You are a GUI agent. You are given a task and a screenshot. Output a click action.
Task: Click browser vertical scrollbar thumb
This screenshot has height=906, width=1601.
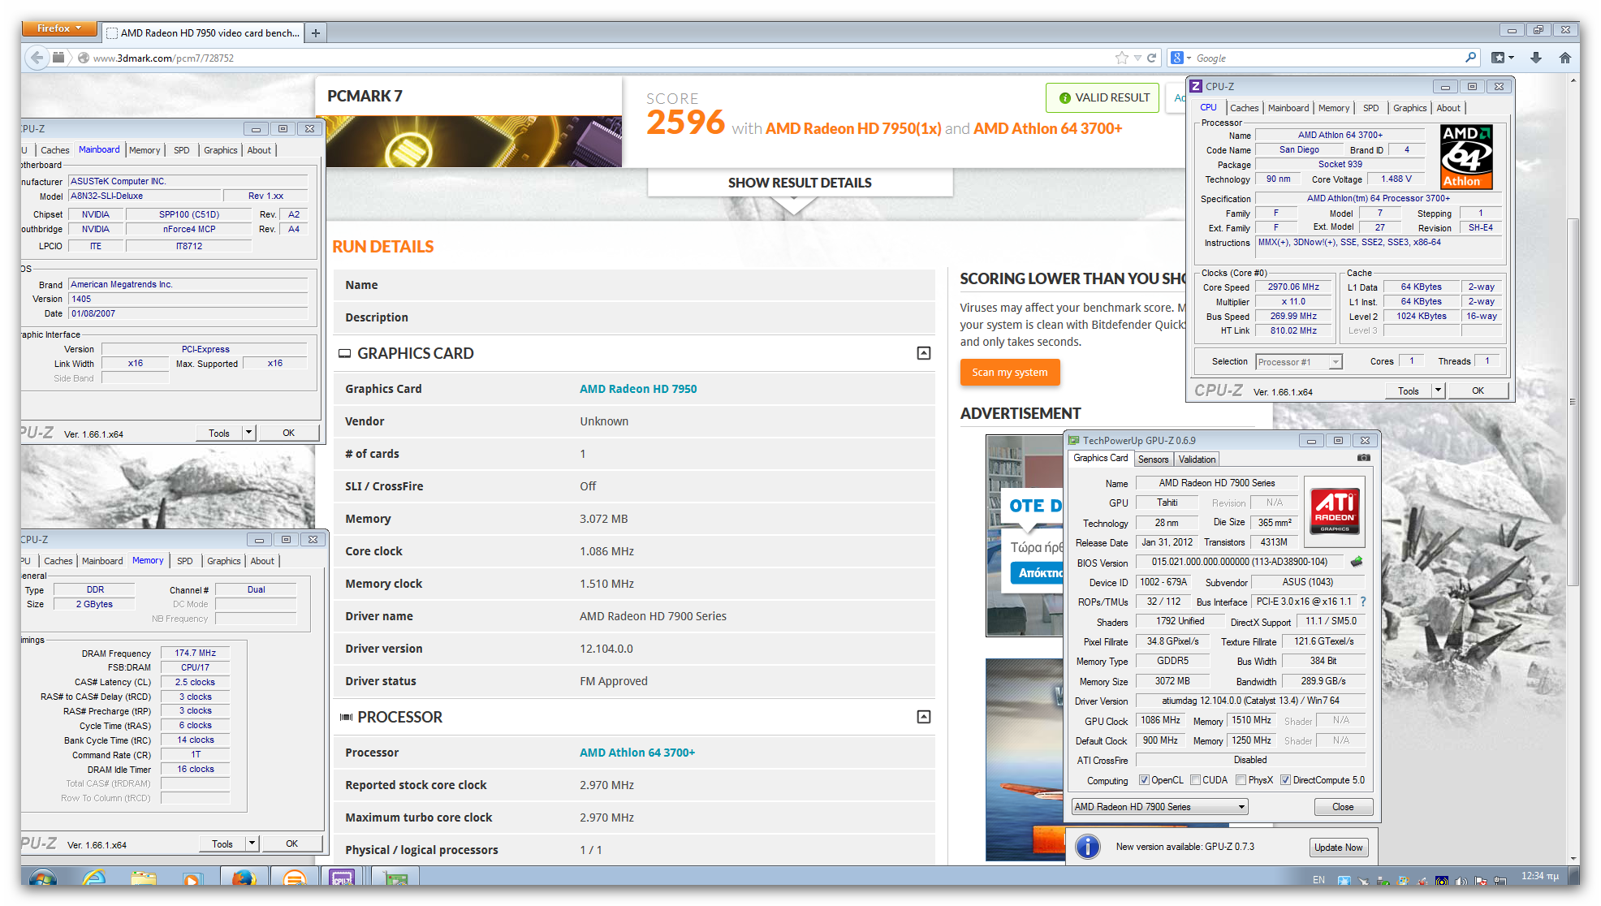[x=1573, y=403]
